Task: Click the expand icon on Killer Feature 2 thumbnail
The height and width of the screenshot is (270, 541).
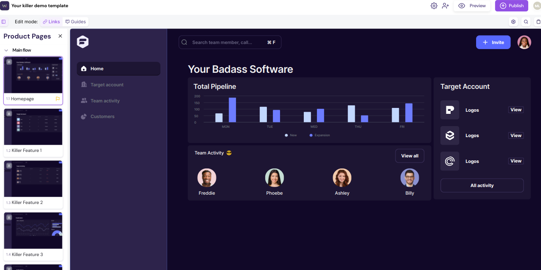Action: tap(9, 165)
